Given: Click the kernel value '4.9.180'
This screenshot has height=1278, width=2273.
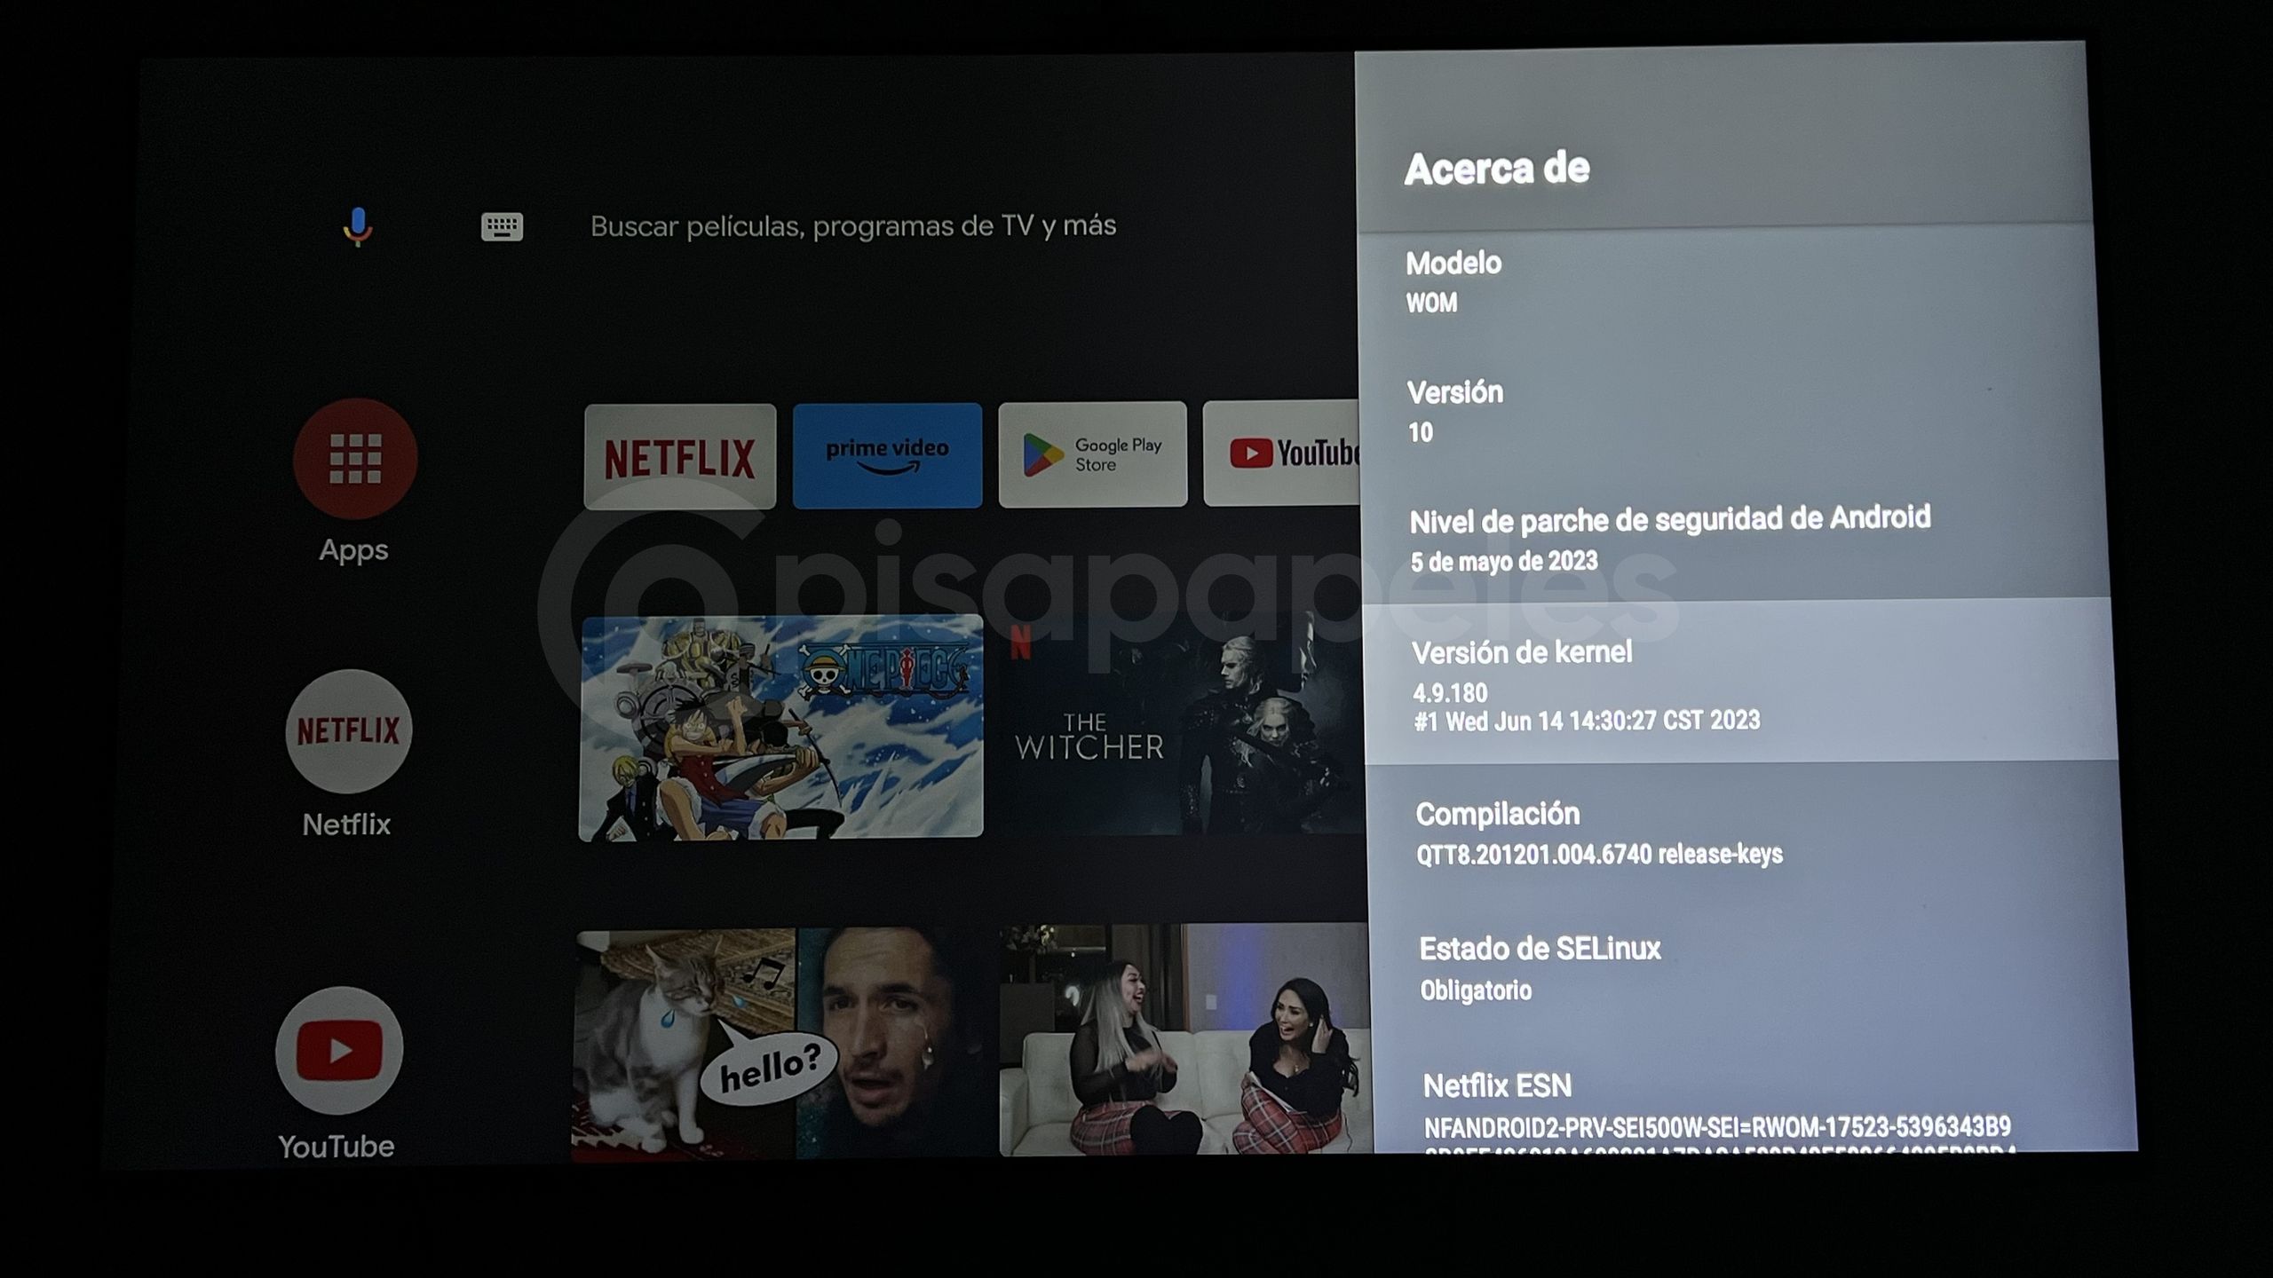Looking at the screenshot, I should pyautogui.click(x=1450, y=692).
